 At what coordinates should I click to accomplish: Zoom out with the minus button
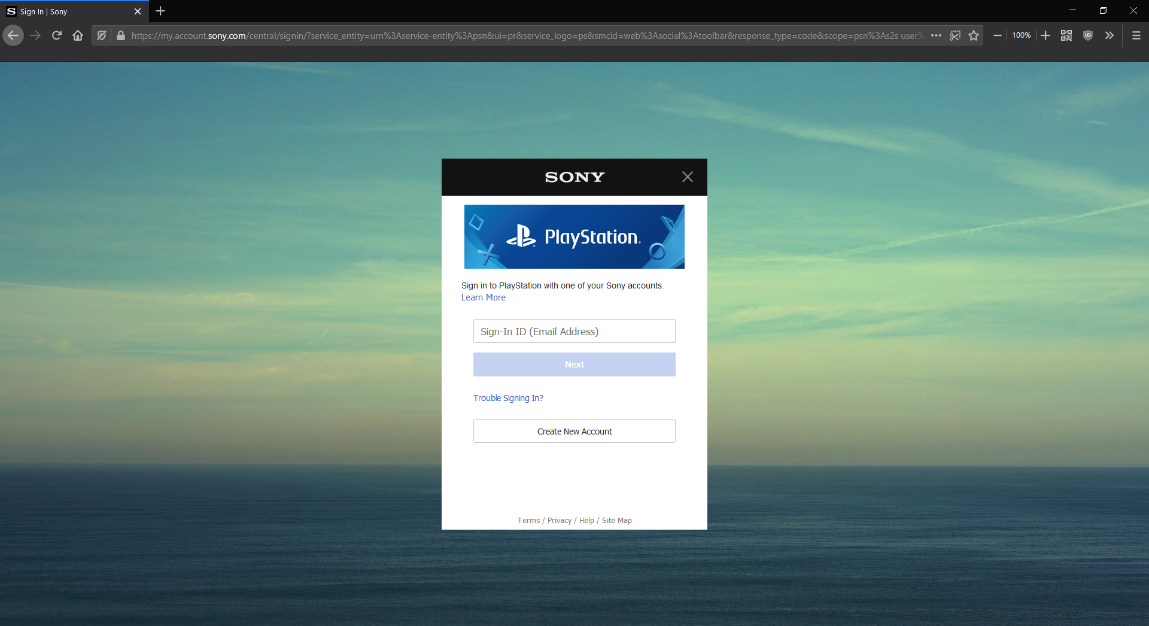(x=997, y=35)
